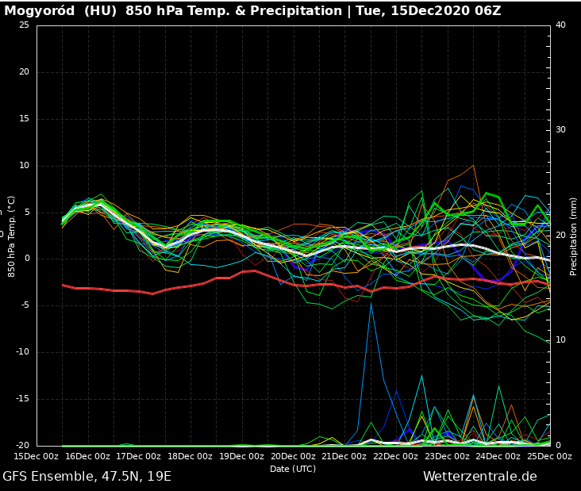Click the tall blue precipitation spike peak

pyautogui.click(x=371, y=304)
